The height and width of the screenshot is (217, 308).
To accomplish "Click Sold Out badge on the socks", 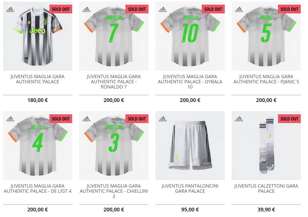I will pos(289,119).
